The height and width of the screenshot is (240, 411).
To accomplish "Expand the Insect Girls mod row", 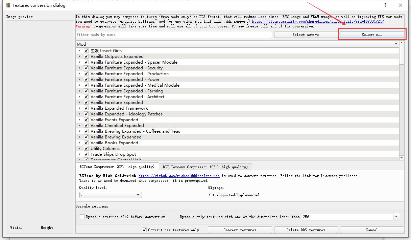I will point(79,51).
